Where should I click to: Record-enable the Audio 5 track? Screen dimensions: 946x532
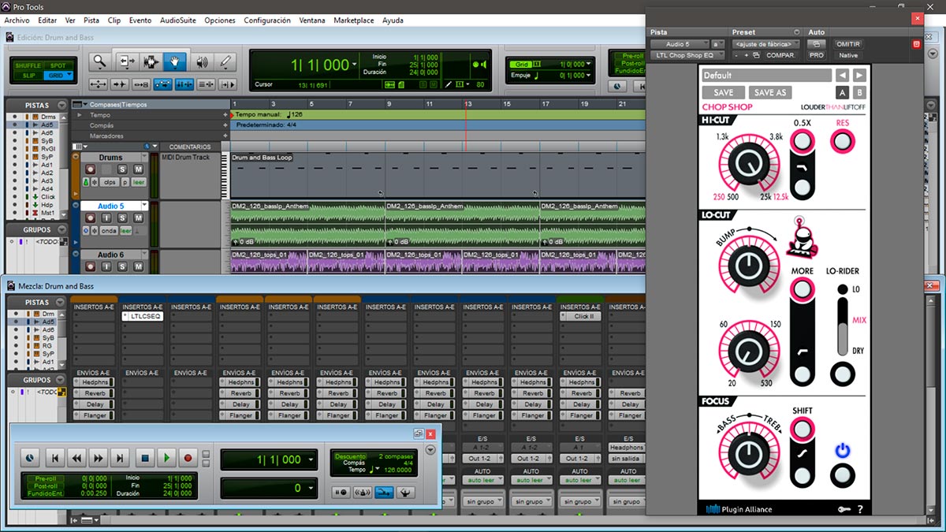click(90, 218)
